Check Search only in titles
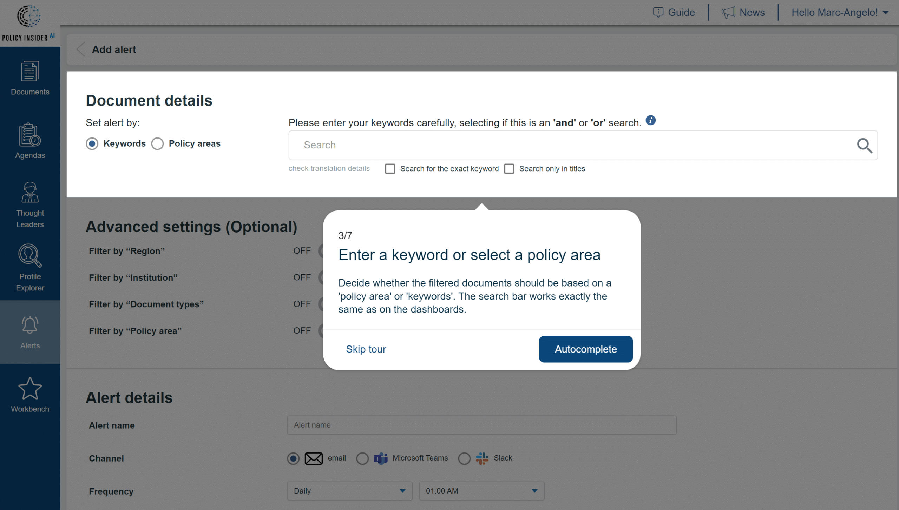Viewport: 899px width, 510px height. [509, 169]
